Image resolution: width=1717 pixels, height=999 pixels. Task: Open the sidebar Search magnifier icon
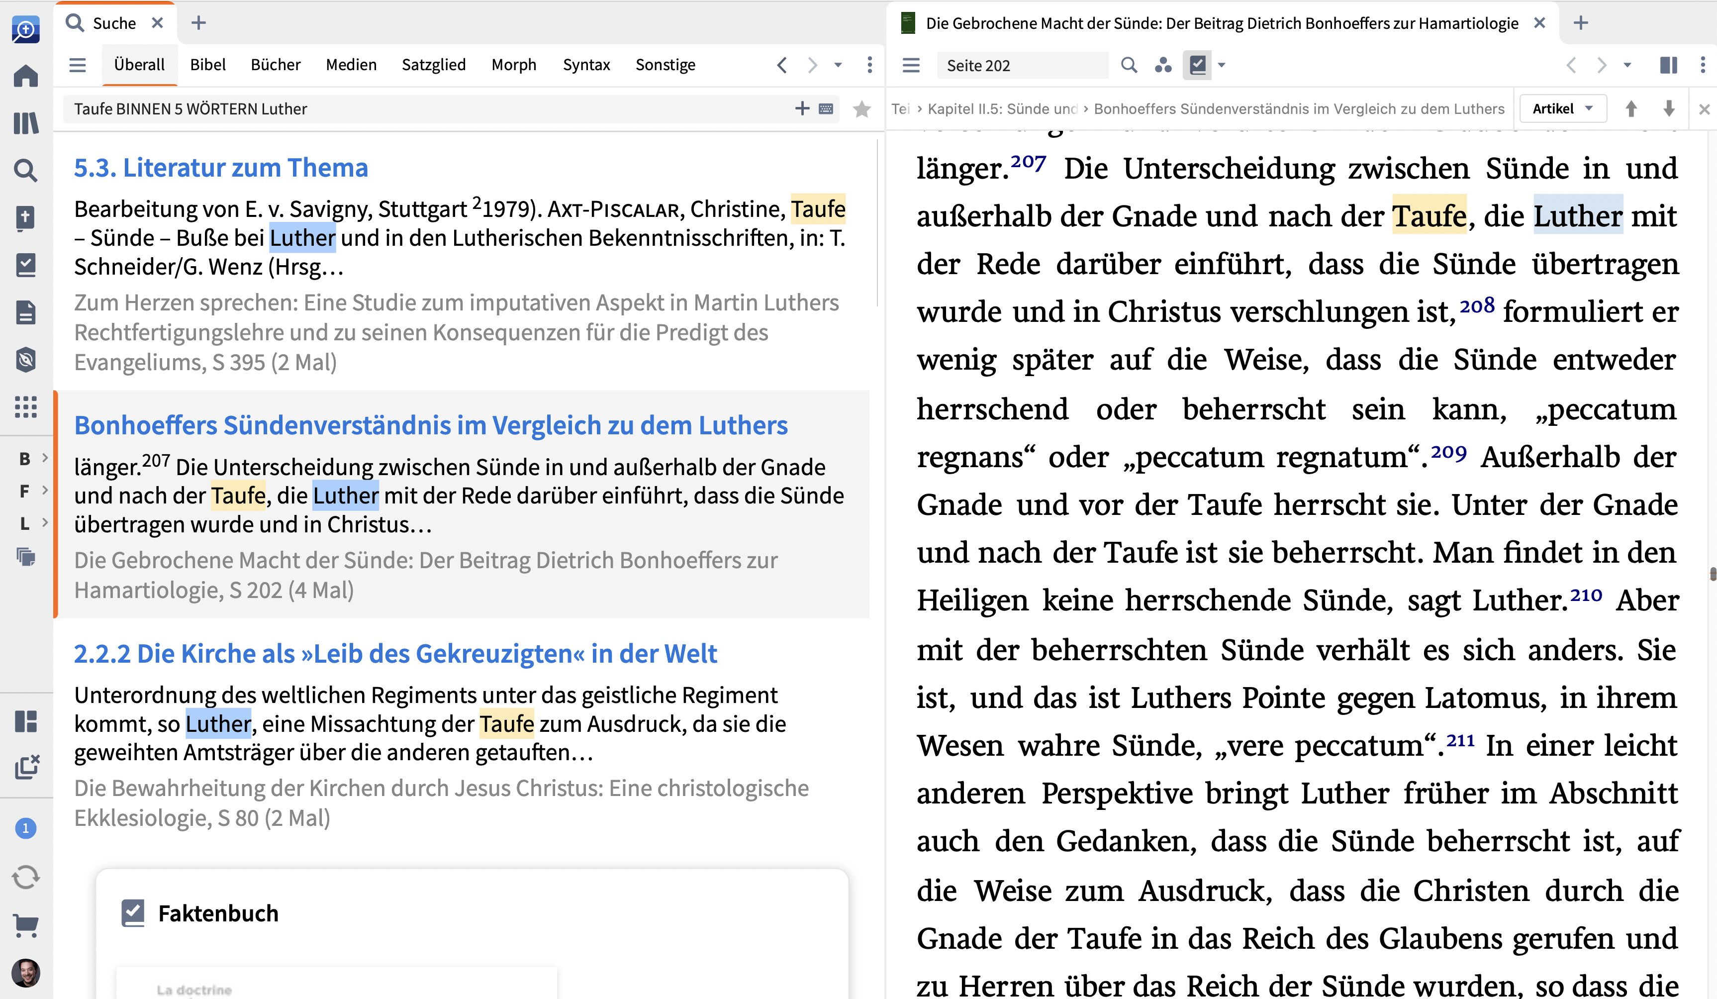(x=26, y=170)
